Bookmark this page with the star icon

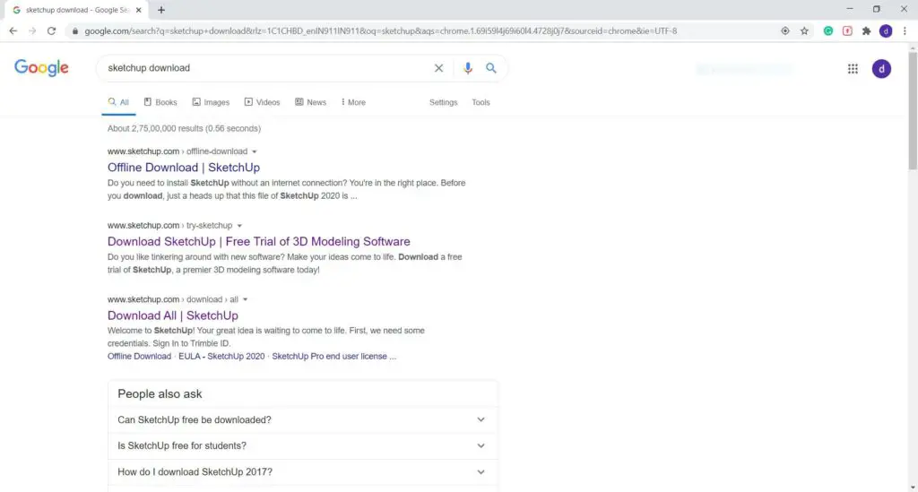(804, 31)
